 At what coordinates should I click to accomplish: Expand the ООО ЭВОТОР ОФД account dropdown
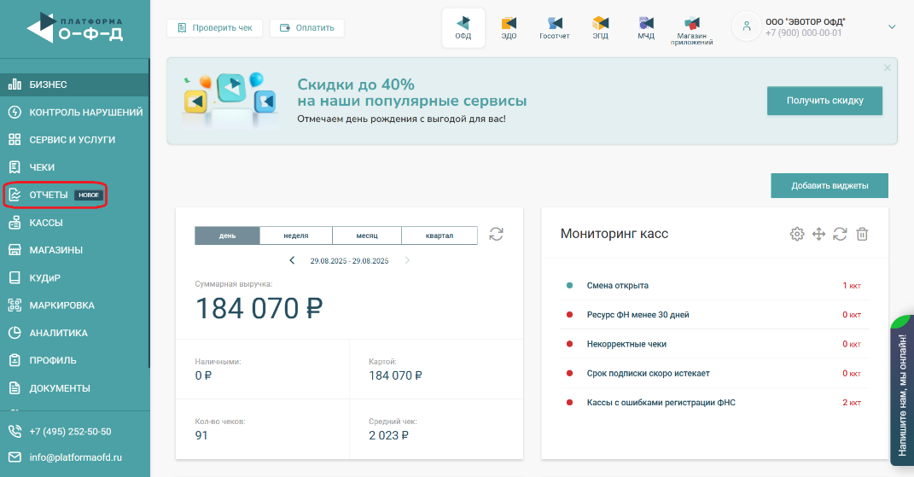[x=892, y=27]
